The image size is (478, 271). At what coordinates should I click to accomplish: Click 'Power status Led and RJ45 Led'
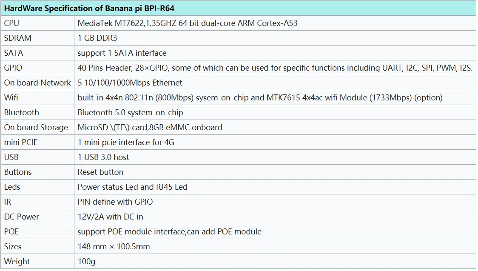tap(133, 187)
